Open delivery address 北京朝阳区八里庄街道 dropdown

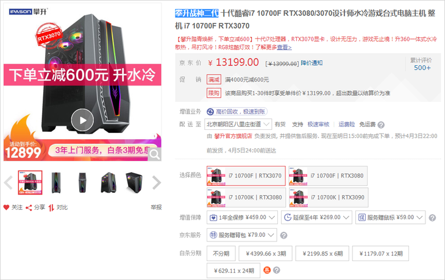coord(238,124)
